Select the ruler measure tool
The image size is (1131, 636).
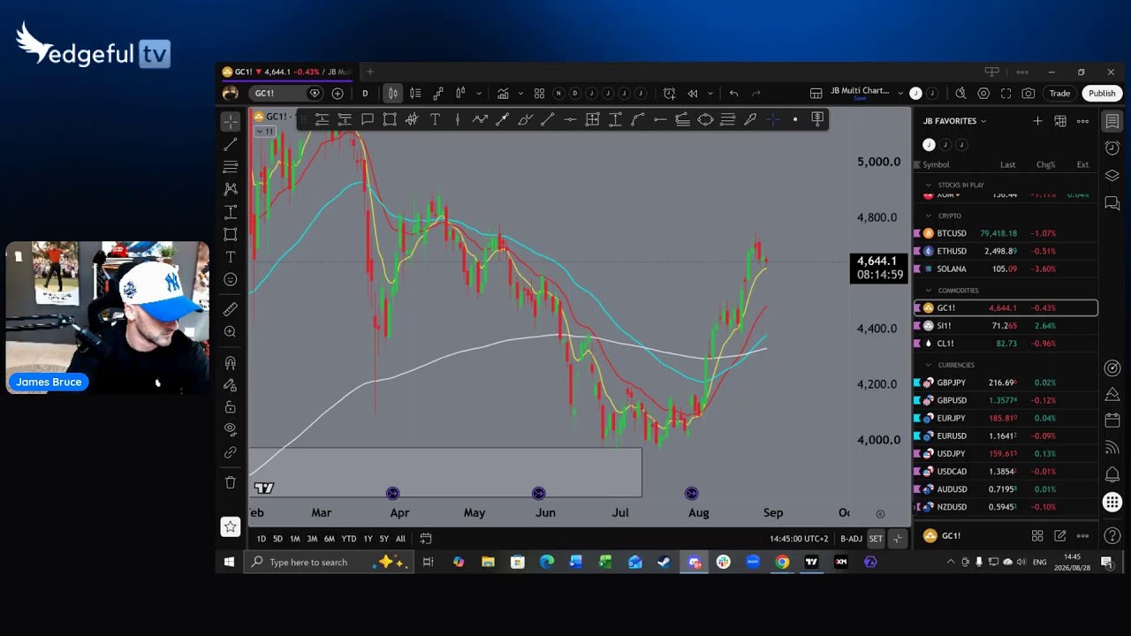click(x=231, y=309)
